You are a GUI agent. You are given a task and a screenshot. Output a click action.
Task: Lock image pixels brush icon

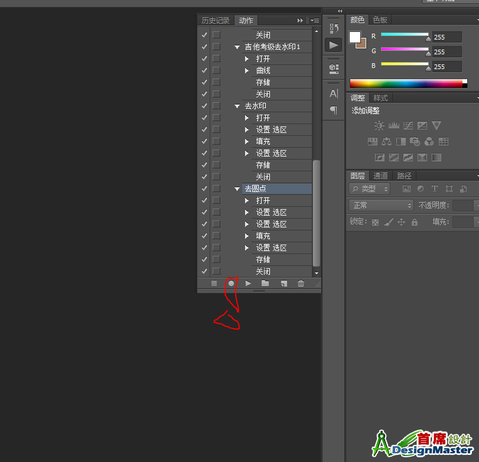pyautogui.click(x=388, y=222)
